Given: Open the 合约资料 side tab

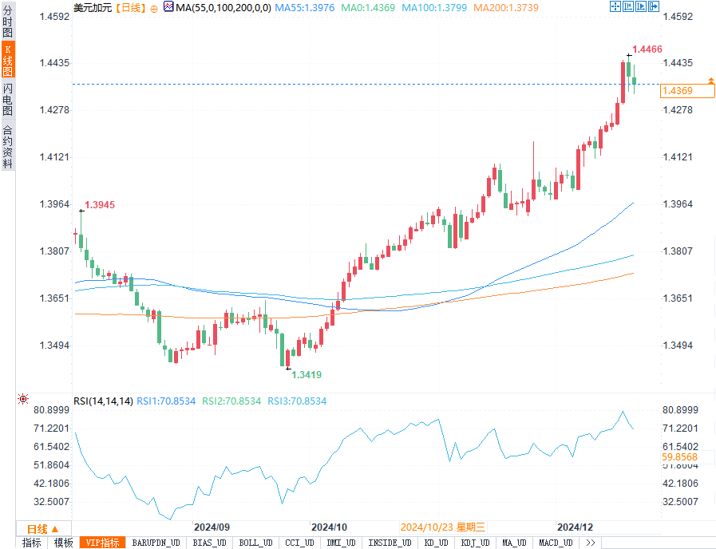Looking at the screenshot, I should coord(7,146).
